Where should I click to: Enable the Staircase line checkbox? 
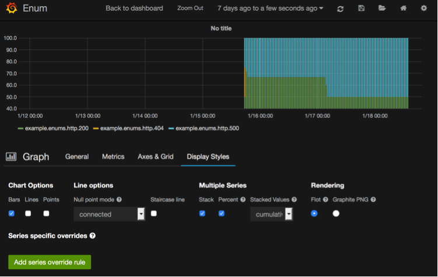pos(153,213)
